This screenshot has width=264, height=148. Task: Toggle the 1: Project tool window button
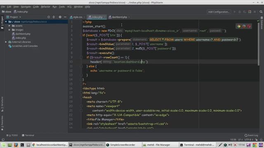coord(2,23)
